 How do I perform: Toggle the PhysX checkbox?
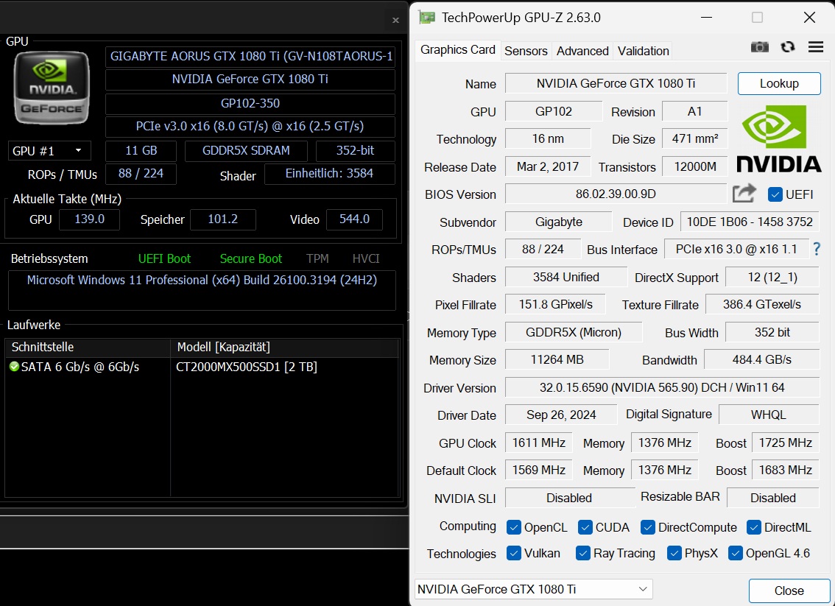674,553
